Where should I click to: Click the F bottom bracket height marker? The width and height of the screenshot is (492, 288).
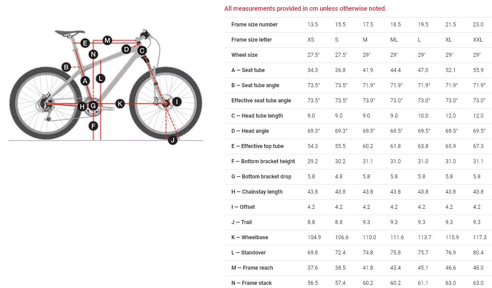tap(93, 126)
